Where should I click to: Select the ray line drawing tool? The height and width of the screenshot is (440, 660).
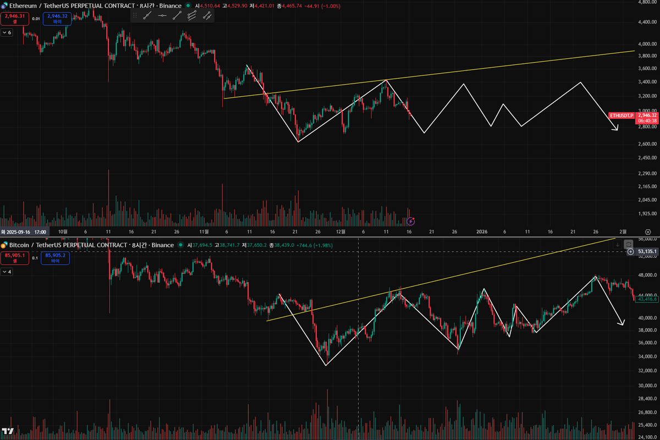click(x=177, y=16)
